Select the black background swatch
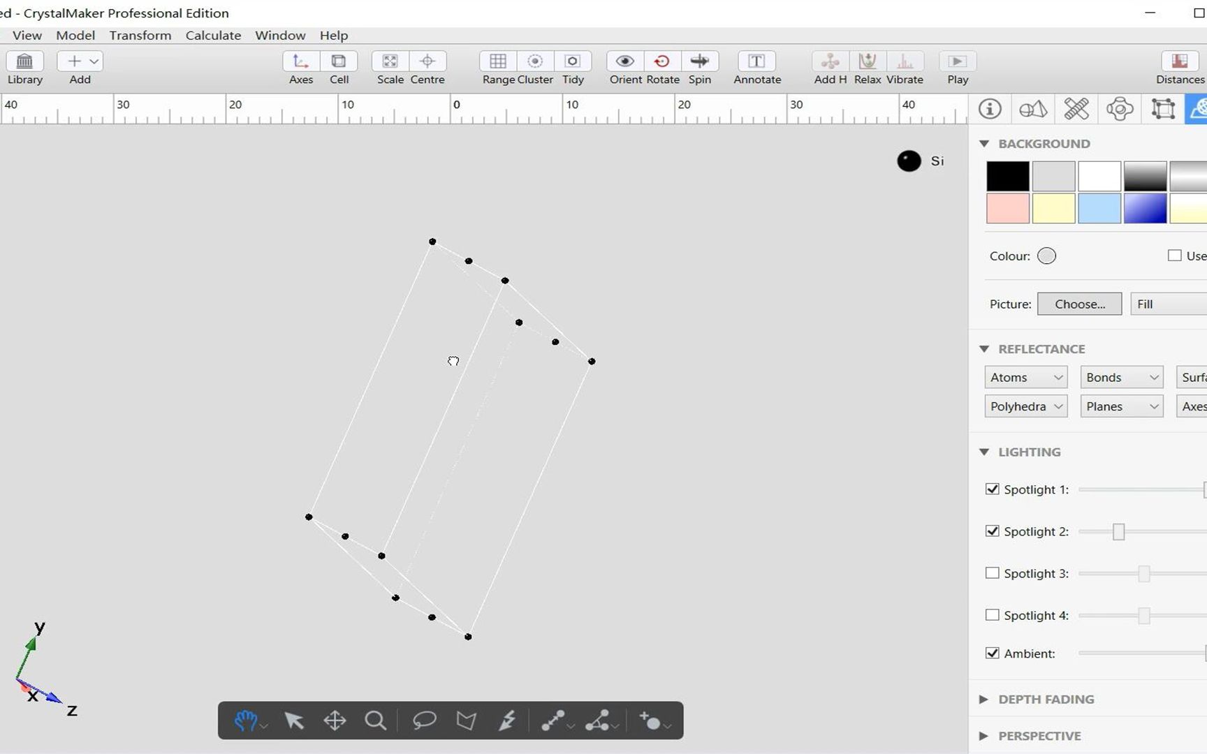1207x754 pixels. pos(1007,176)
